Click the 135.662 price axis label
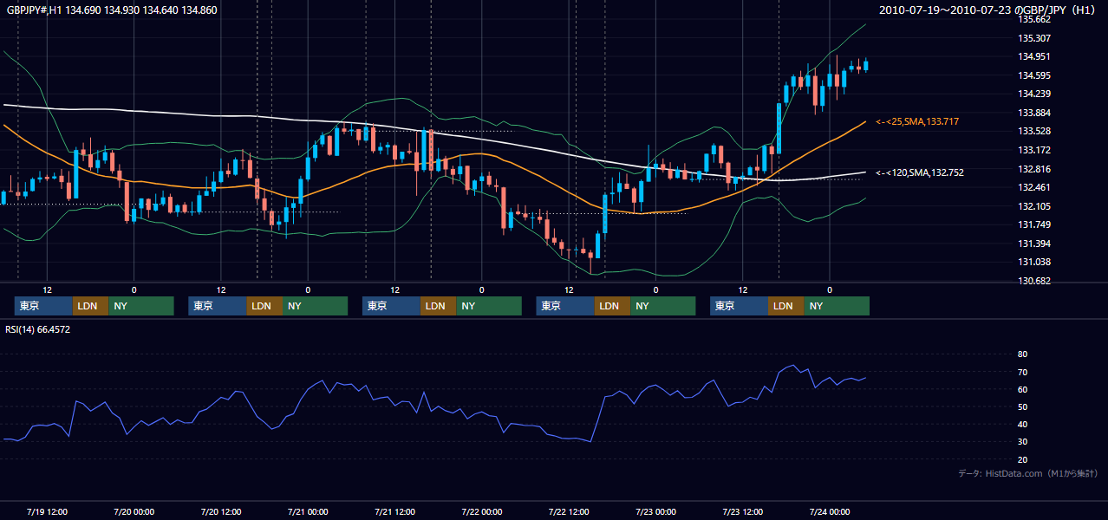This screenshot has height=520, width=1108. pos(1034,19)
